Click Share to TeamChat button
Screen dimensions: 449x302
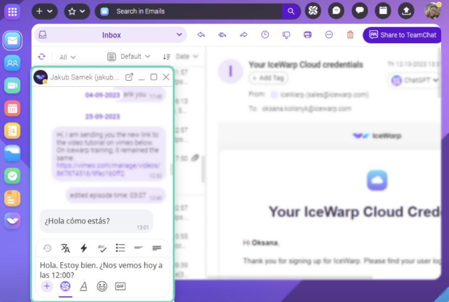pyautogui.click(x=402, y=35)
